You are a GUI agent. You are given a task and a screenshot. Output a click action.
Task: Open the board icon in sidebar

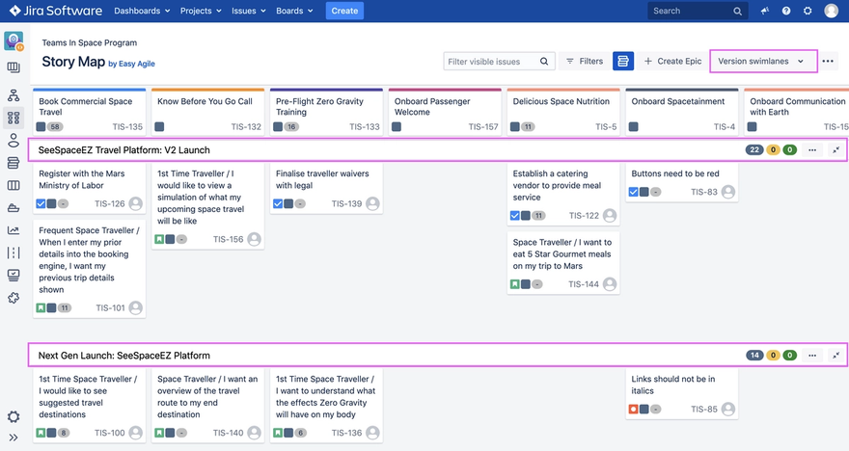(14, 67)
